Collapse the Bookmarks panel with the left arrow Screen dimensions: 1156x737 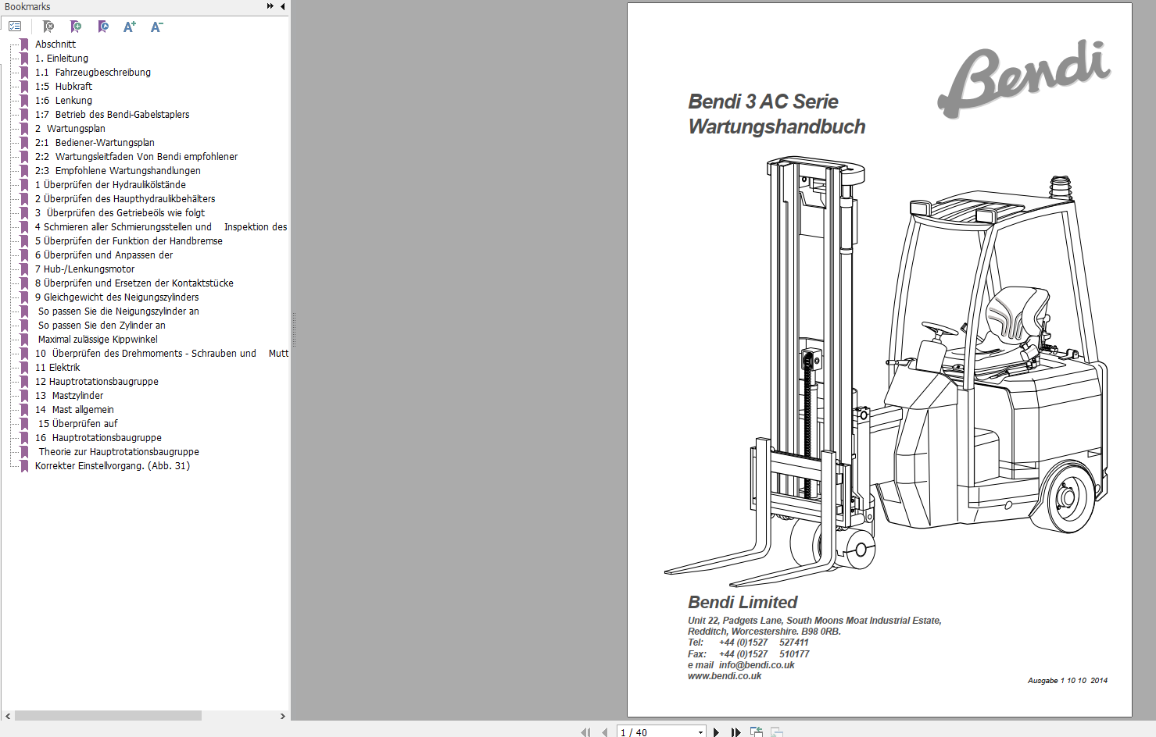281,5
